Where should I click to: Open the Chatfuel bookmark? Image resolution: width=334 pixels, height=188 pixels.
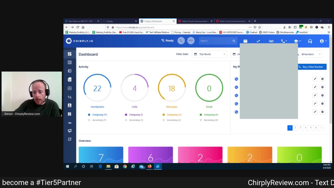tap(252, 32)
